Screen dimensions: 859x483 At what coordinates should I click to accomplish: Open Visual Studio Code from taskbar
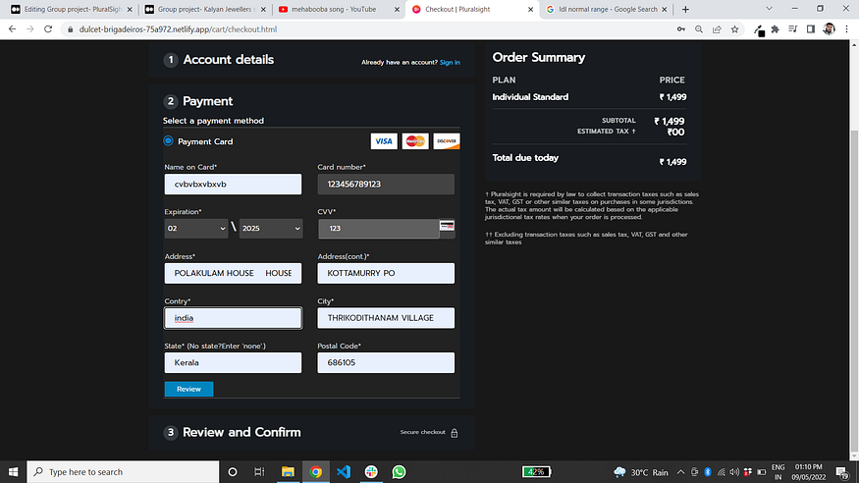[344, 471]
